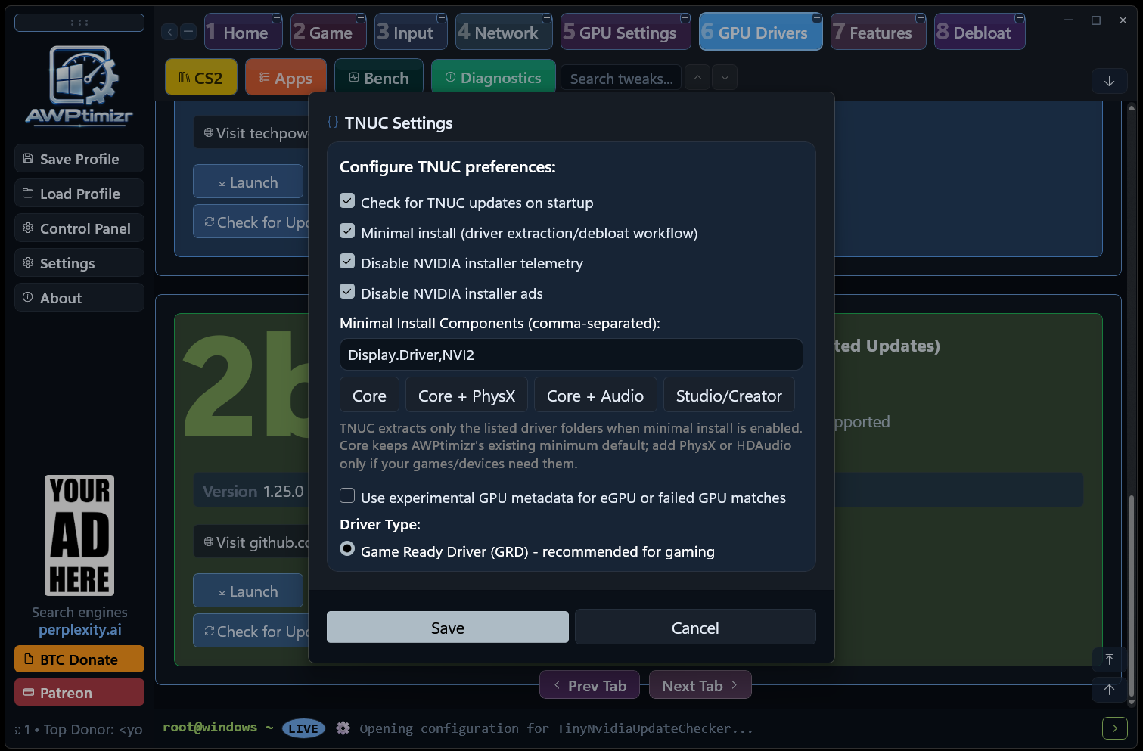Click the lower Launch button under Version 1.25.0
The image size is (1143, 751).
point(248,591)
